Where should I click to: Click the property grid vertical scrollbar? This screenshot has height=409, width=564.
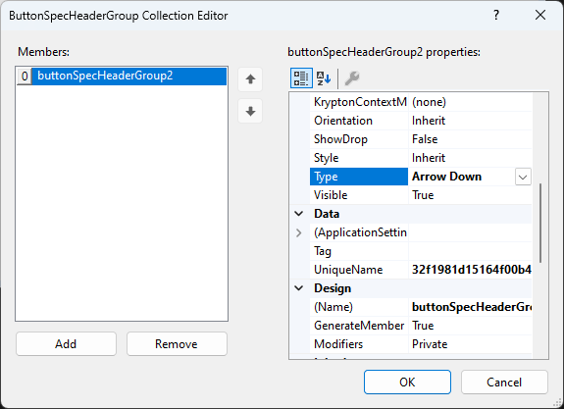(540, 223)
